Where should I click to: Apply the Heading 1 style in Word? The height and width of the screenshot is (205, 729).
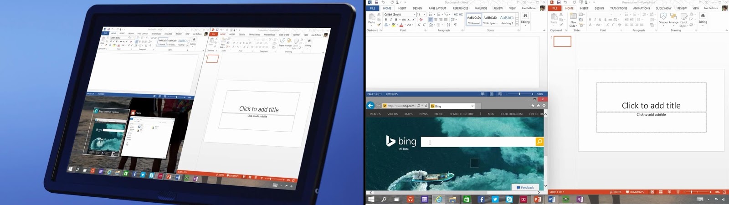506,20
